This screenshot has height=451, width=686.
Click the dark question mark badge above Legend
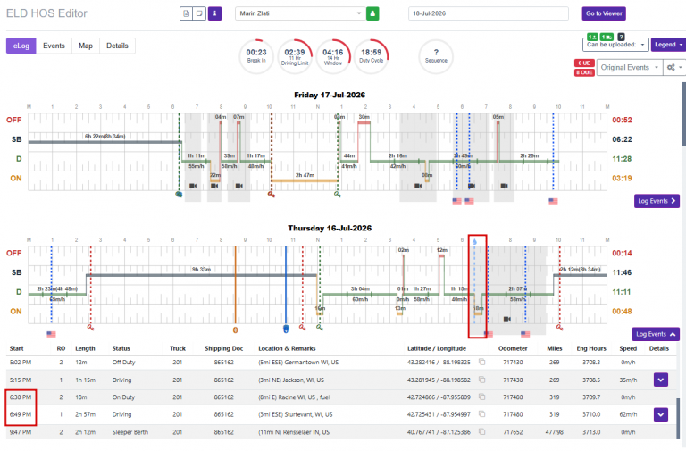tap(622, 37)
